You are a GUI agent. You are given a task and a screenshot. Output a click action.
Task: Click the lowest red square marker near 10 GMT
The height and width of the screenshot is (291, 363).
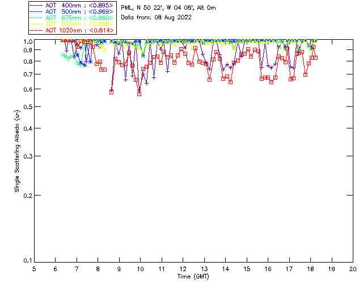(139, 94)
